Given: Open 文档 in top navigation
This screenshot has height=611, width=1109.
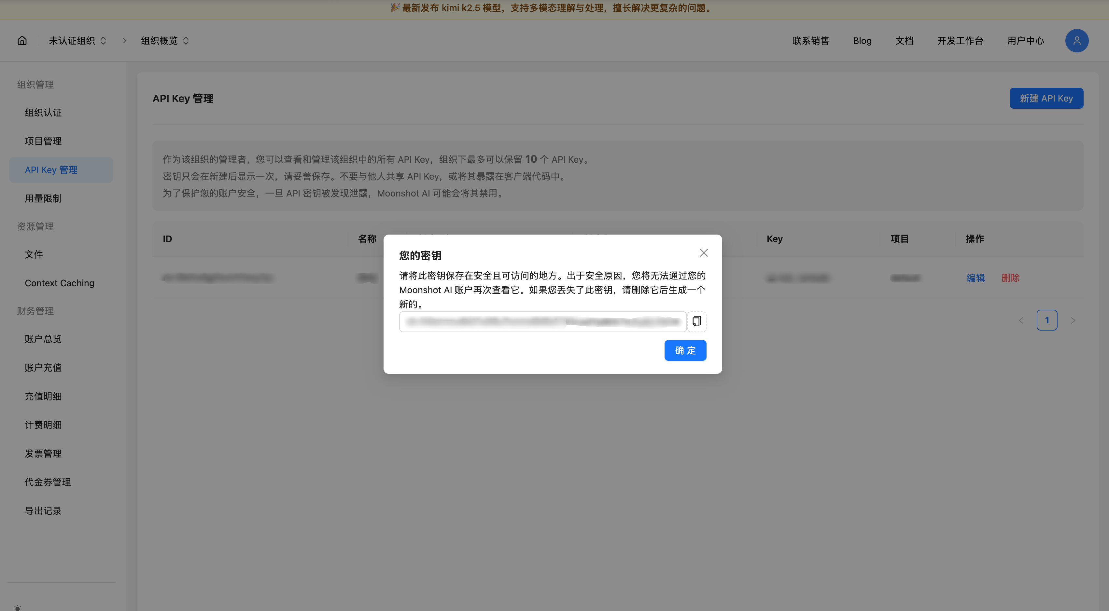Looking at the screenshot, I should [904, 40].
